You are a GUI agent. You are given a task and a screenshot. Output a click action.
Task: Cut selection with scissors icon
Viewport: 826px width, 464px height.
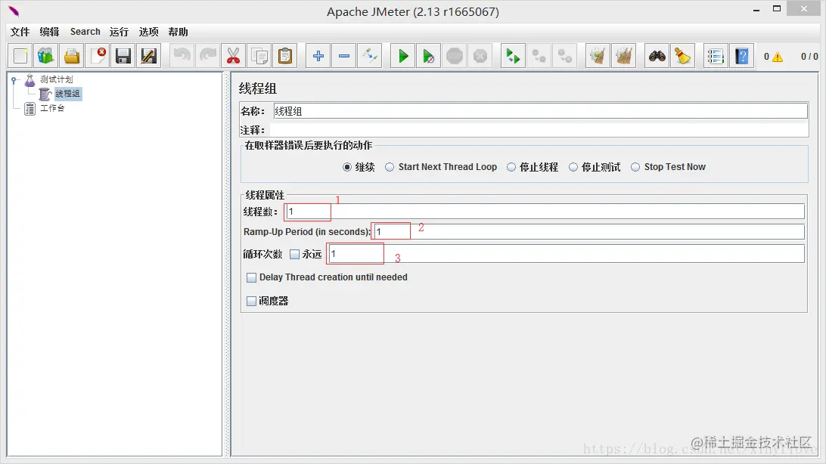click(x=234, y=56)
